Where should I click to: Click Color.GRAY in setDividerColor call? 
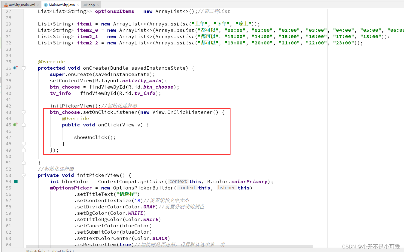coord(140,207)
